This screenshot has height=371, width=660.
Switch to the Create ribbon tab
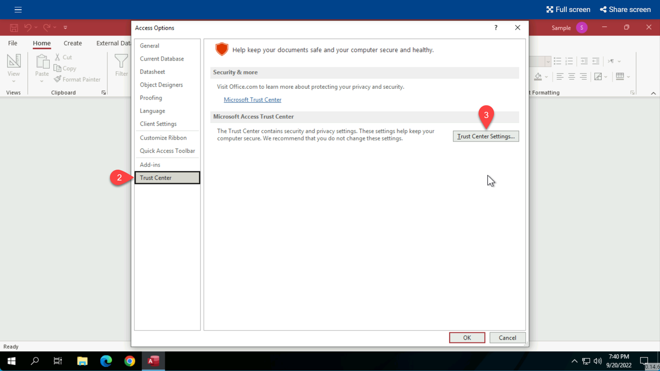pyautogui.click(x=73, y=43)
